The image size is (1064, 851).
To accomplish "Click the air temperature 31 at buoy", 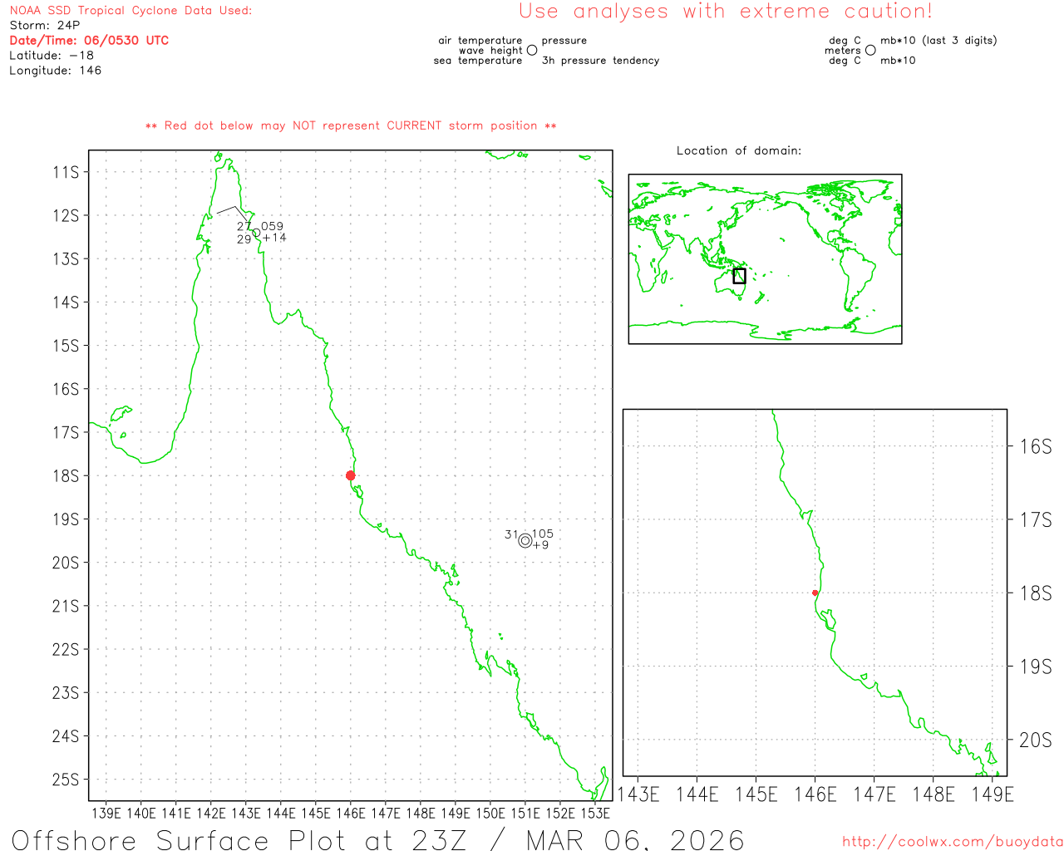I will pyautogui.click(x=511, y=534).
